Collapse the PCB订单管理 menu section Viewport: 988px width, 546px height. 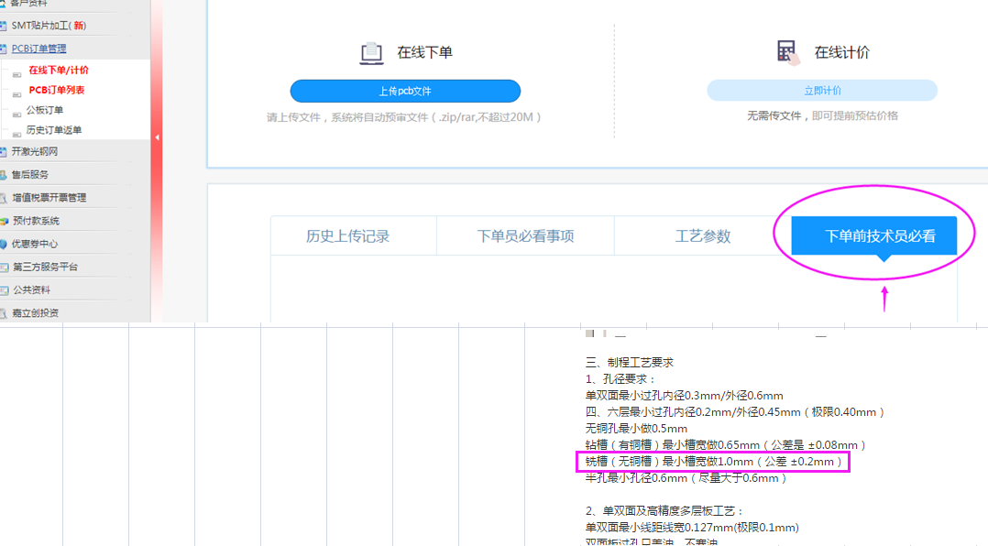[38, 49]
